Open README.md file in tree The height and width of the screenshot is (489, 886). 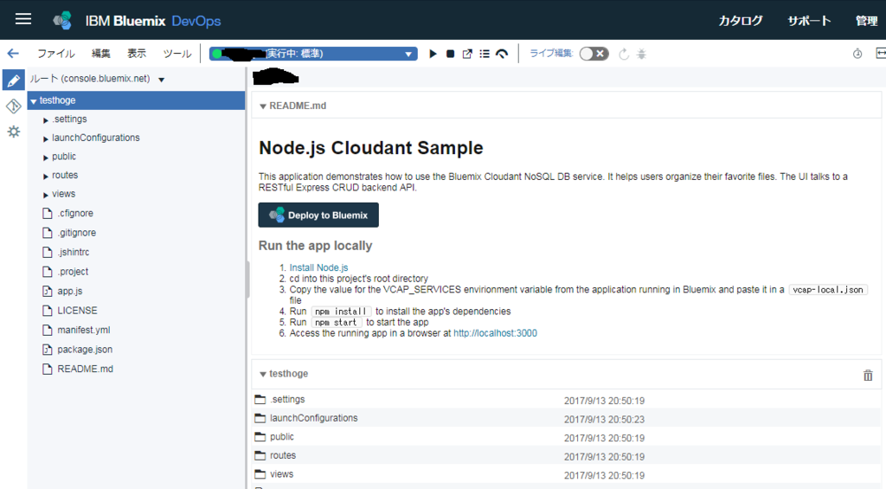click(x=85, y=369)
